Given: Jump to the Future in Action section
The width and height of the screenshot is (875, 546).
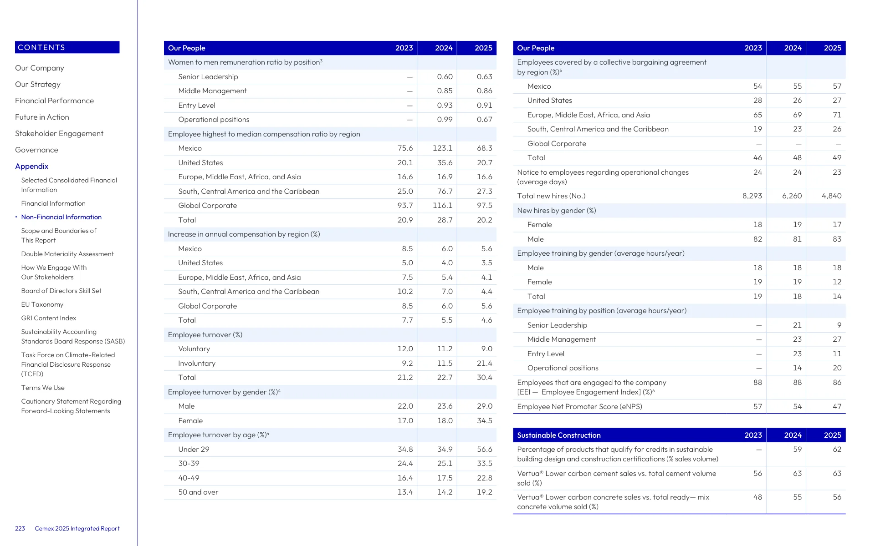Looking at the screenshot, I should click(x=42, y=117).
